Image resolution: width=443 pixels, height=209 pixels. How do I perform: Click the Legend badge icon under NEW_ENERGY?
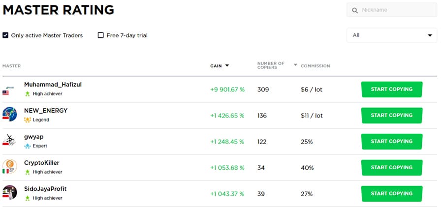pos(28,119)
